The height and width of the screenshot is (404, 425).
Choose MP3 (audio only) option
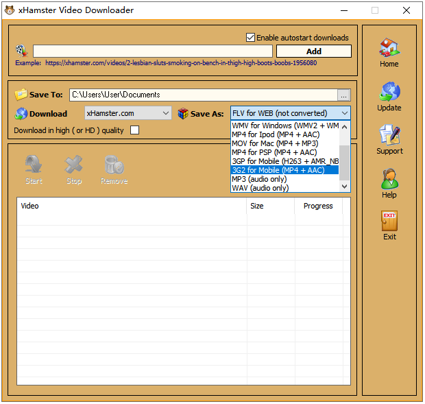[x=285, y=179]
